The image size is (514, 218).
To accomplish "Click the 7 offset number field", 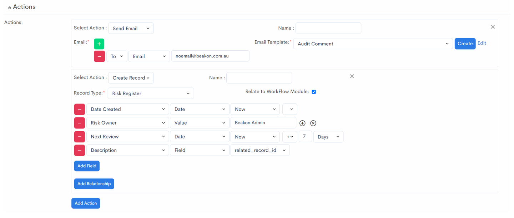I will (305, 136).
